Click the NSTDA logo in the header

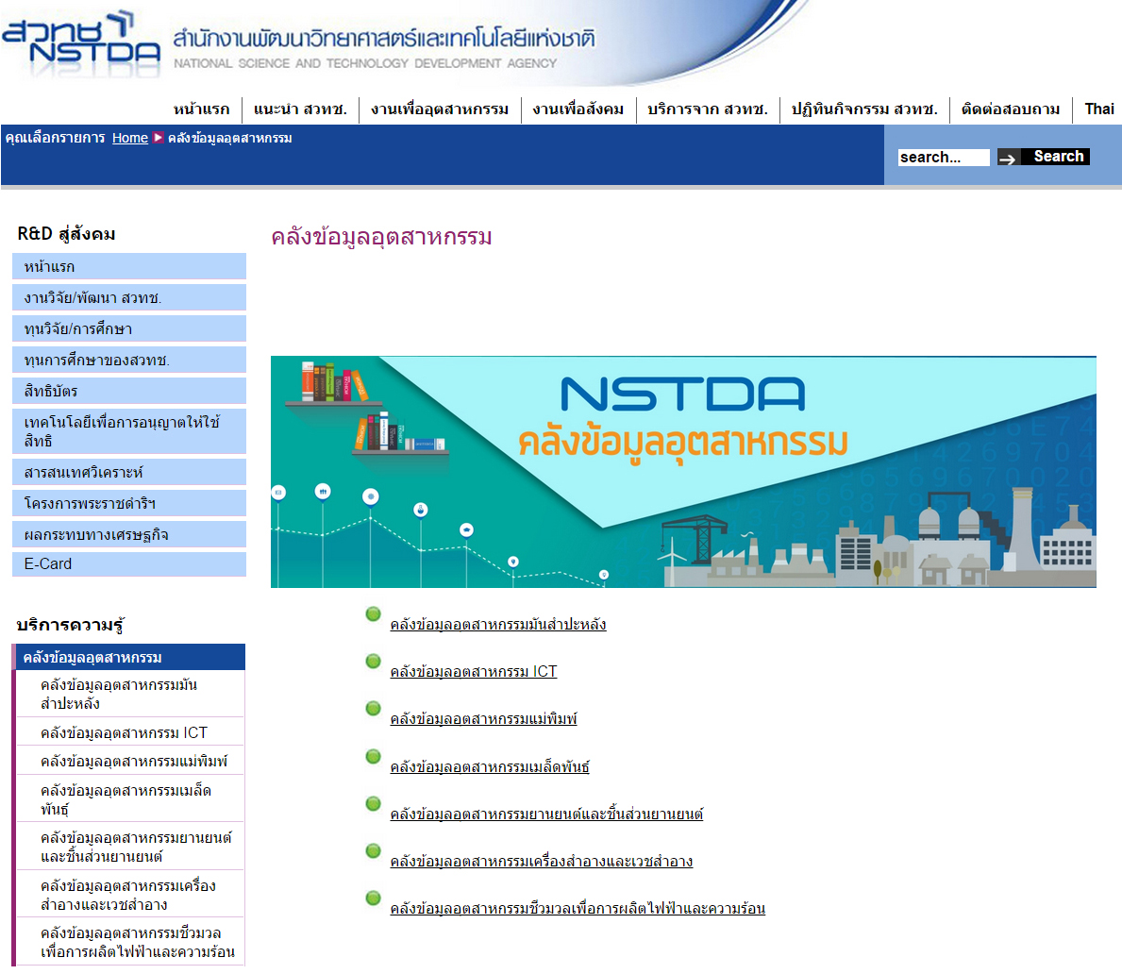(x=81, y=43)
